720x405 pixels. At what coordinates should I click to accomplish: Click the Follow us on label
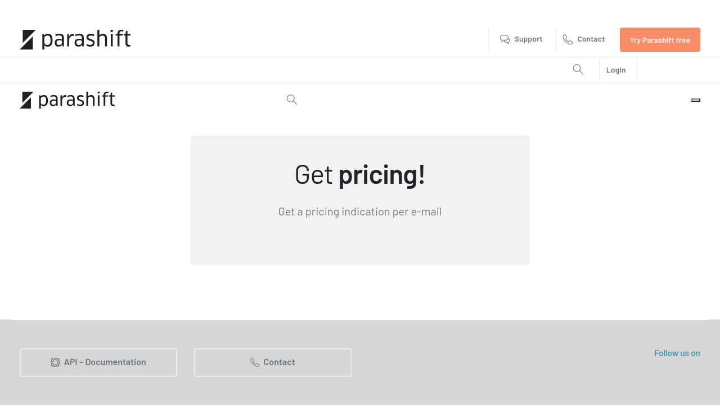coord(677,353)
